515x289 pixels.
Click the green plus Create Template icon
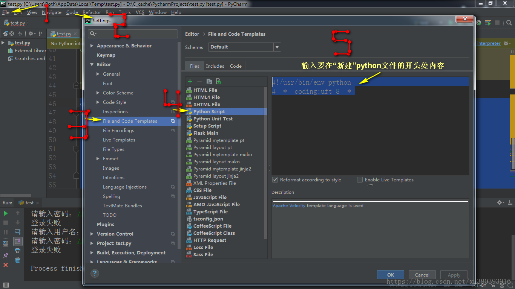190,81
